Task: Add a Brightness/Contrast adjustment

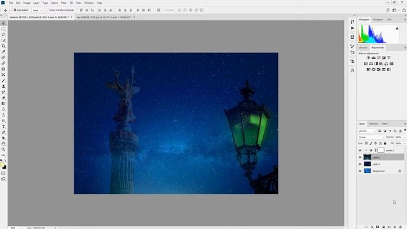Action: coord(368,58)
